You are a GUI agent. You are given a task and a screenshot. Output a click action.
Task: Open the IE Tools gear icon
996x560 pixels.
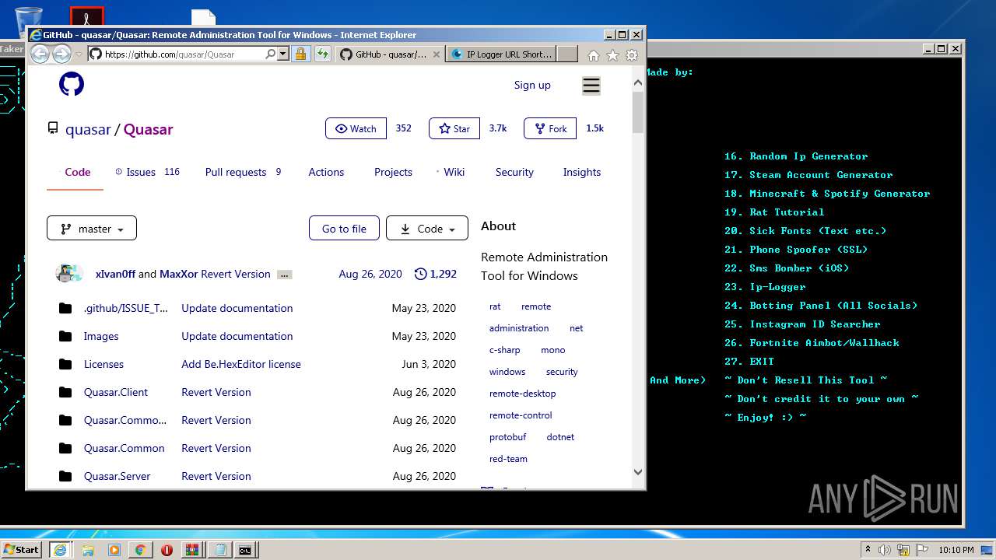click(x=632, y=55)
